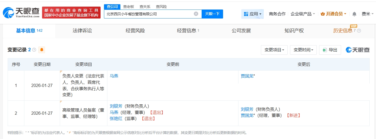Expand the 变更时间 filter dropdown

[x=303, y=50]
